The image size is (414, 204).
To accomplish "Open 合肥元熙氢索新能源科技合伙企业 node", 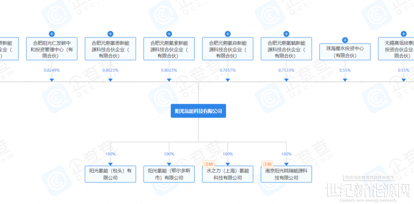I will click(x=169, y=49).
